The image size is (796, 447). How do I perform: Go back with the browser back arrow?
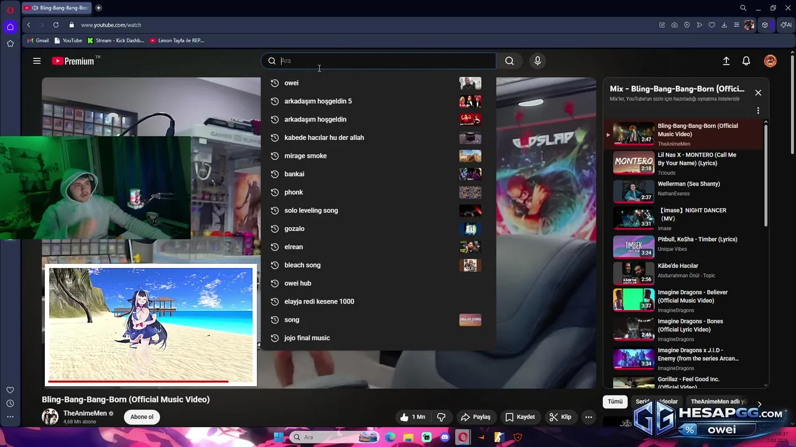(29, 25)
